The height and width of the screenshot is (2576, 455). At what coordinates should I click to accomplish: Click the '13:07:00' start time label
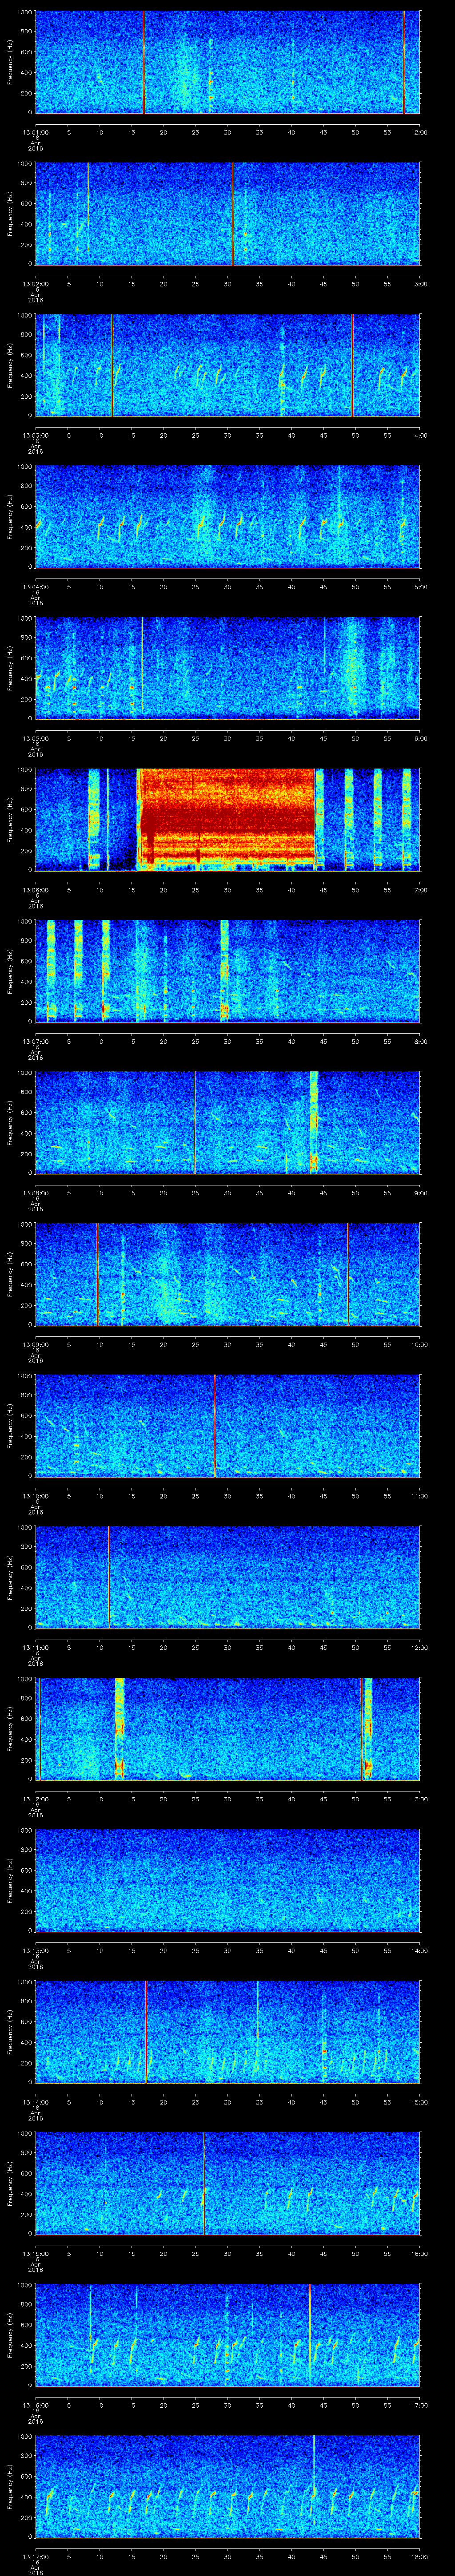tap(35, 1041)
